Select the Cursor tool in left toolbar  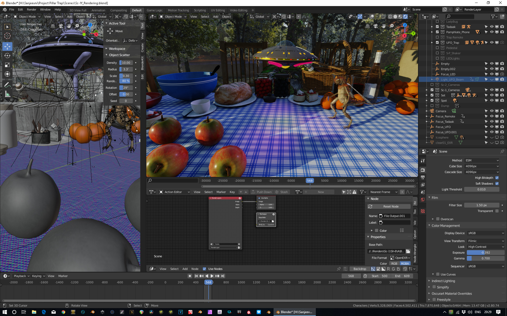[x=7, y=36]
